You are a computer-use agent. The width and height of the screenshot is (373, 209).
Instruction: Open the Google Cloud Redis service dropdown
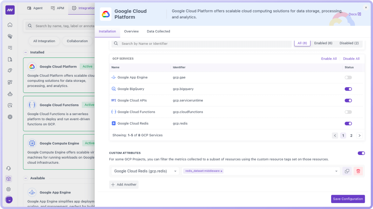(145, 171)
